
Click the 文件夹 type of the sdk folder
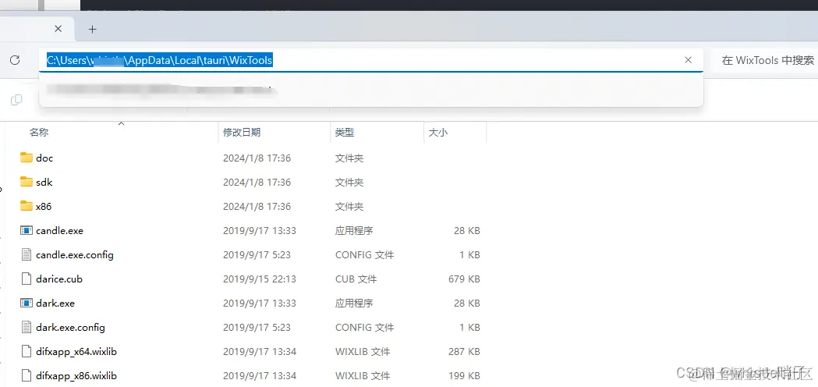(349, 183)
